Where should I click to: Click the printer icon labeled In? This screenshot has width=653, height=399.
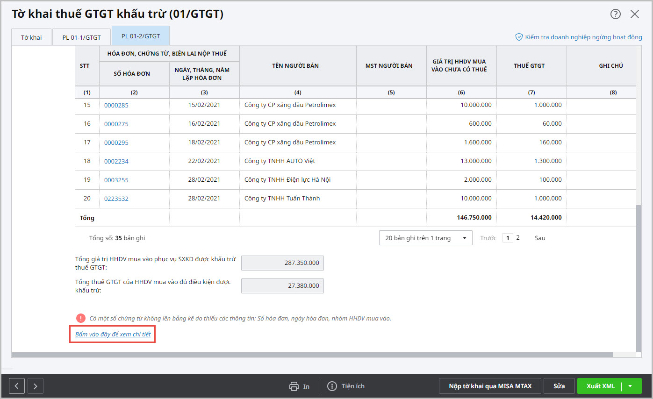pos(294,386)
